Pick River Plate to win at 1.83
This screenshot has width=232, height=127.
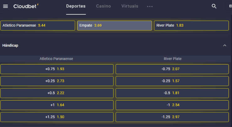click(x=191, y=25)
